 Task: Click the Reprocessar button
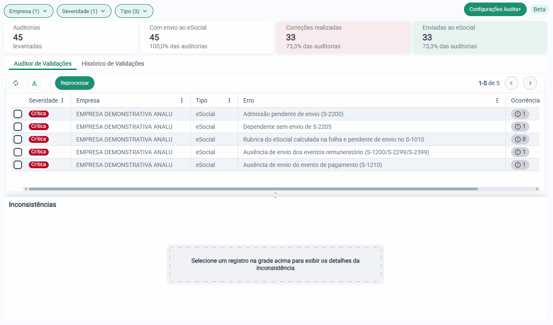point(75,83)
